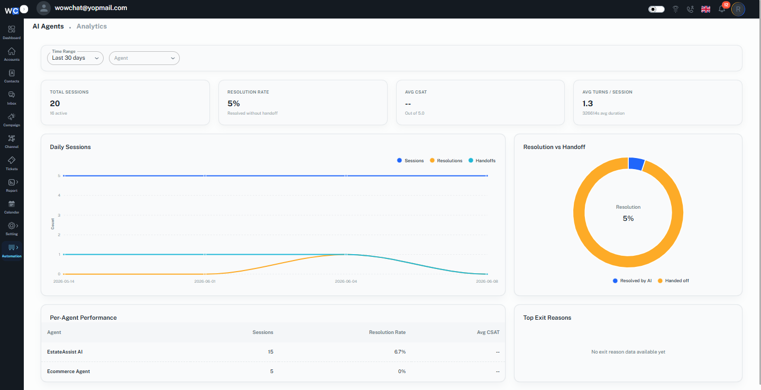Toggle the switch in the top bar
The width and height of the screenshot is (761, 390).
tap(656, 9)
